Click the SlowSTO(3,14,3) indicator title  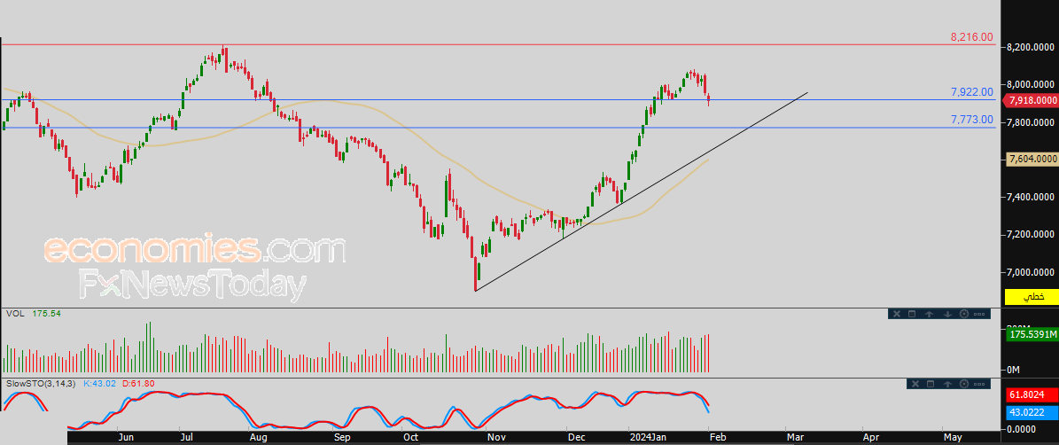click(x=39, y=384)
